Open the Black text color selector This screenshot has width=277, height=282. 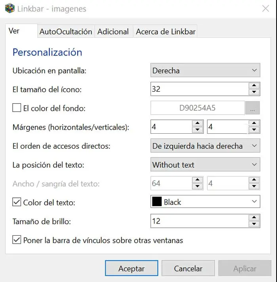click(205, 202)
